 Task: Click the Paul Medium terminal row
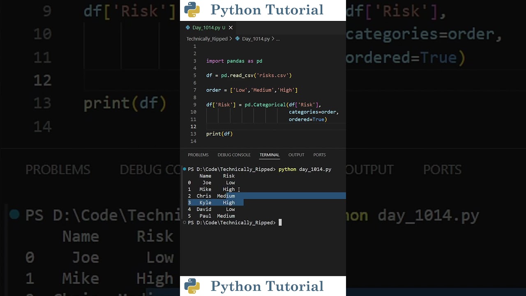tap(212, 216)
